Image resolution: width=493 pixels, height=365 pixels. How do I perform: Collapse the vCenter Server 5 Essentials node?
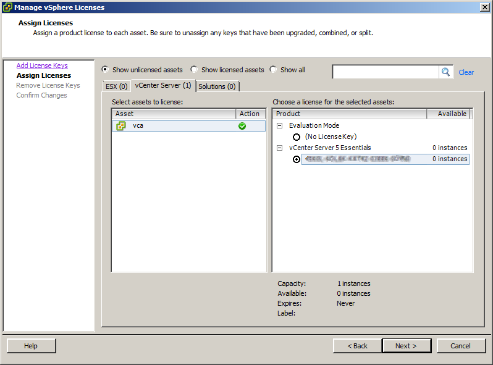tap(279, 148)
